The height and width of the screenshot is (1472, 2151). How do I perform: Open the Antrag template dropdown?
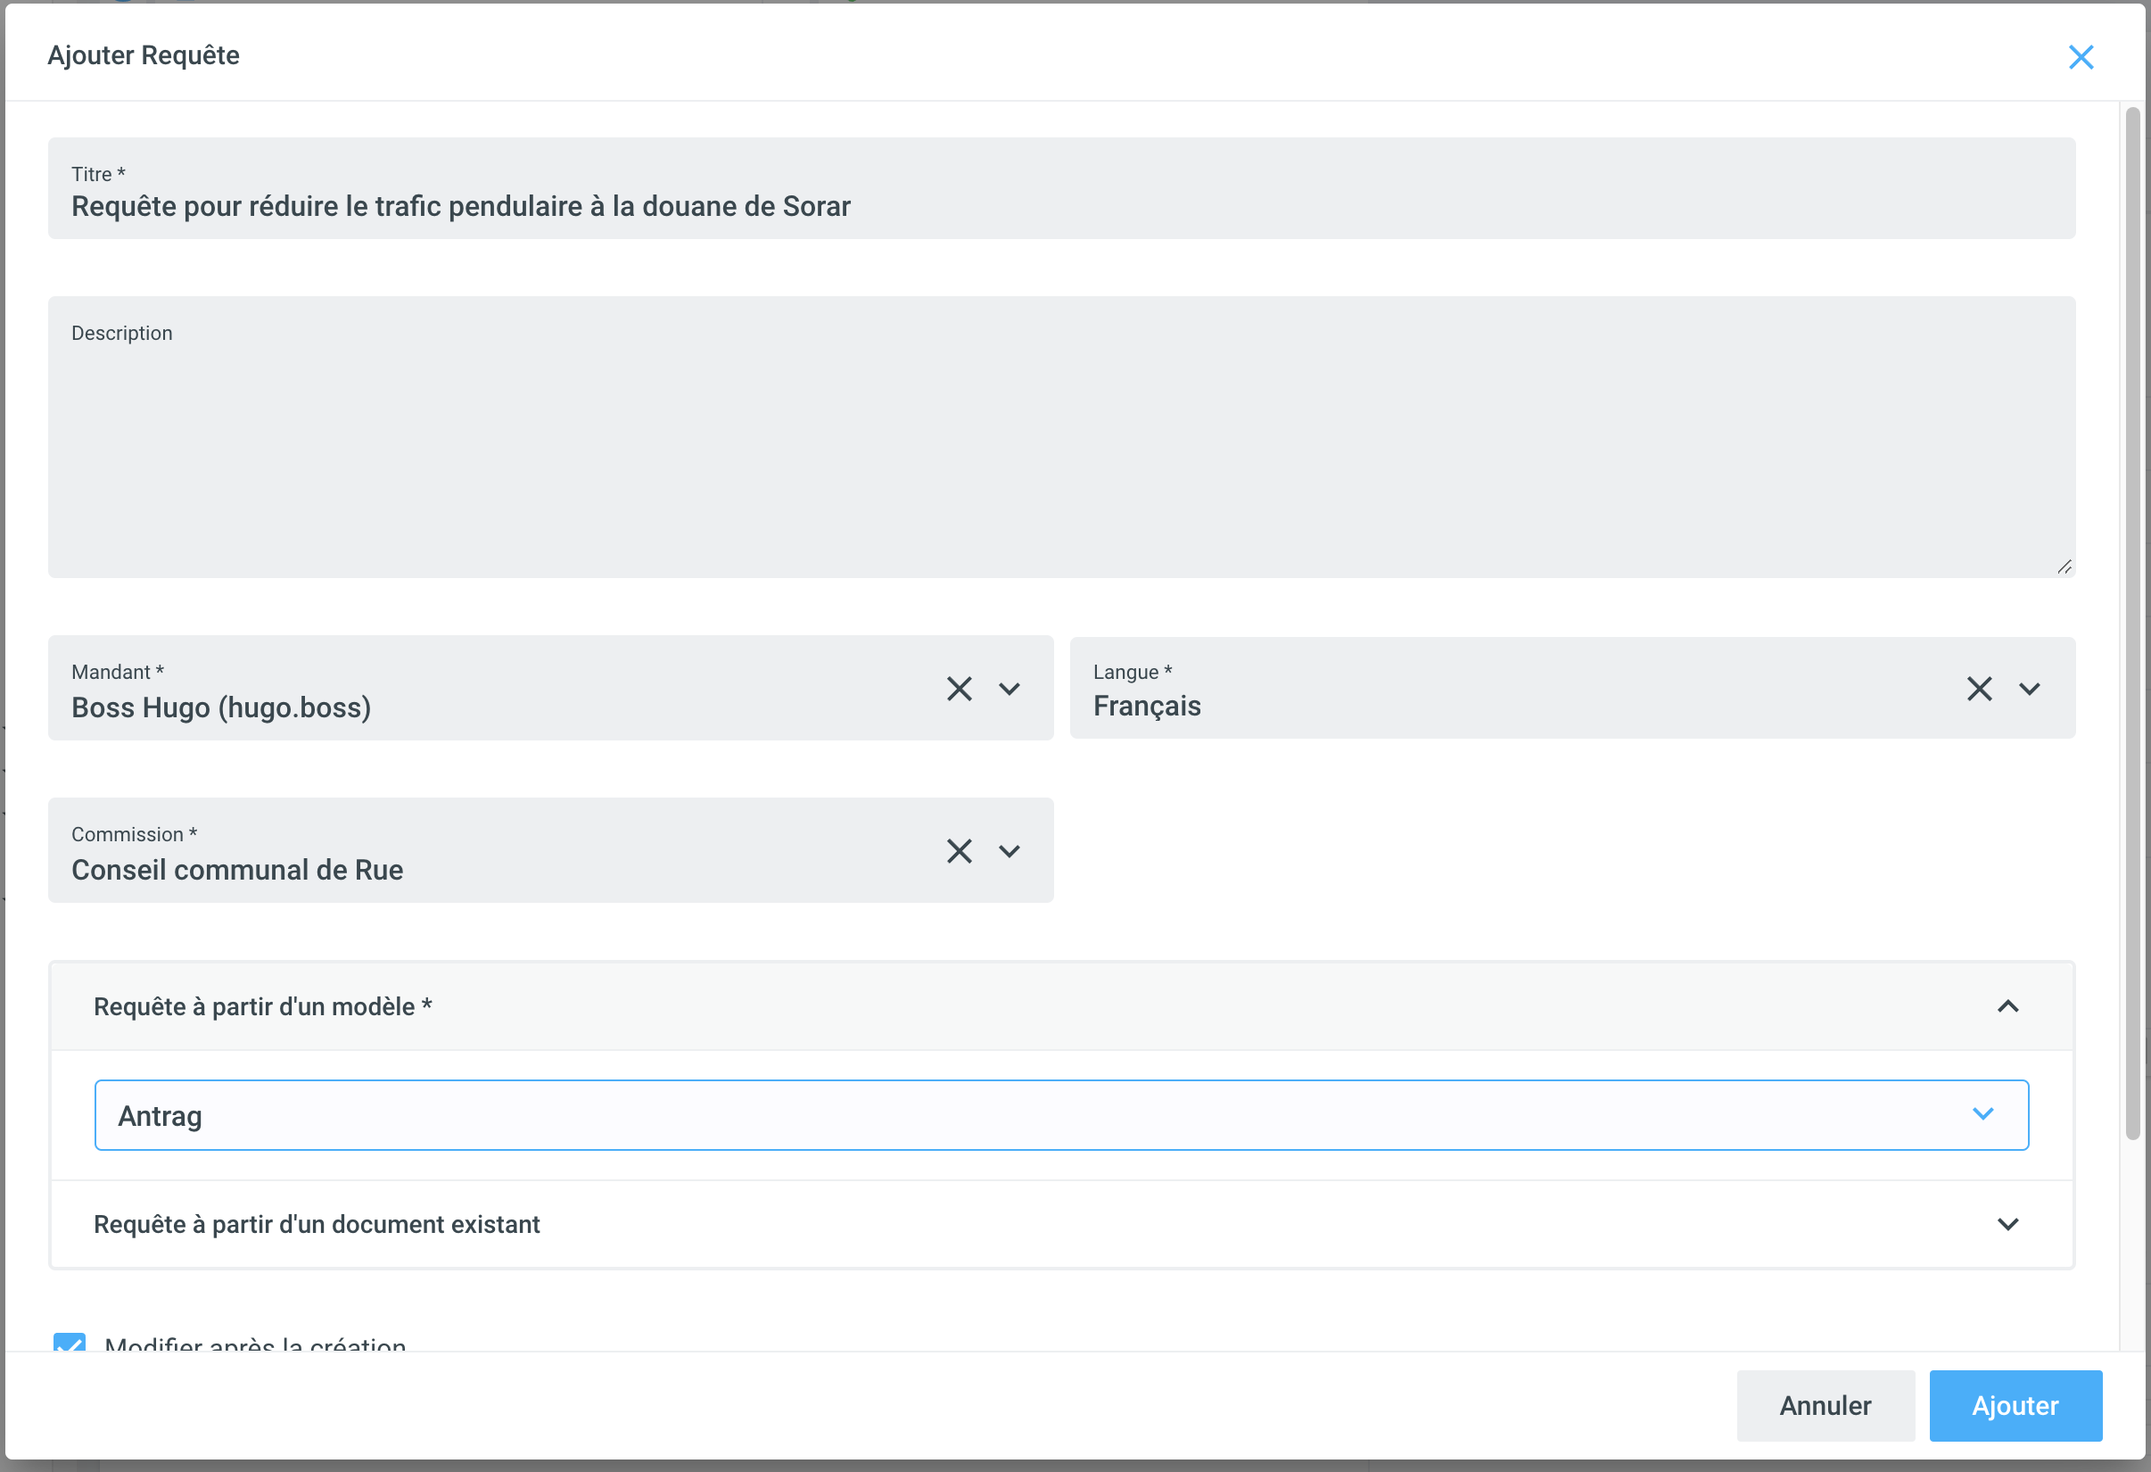click(1982, 1113)
